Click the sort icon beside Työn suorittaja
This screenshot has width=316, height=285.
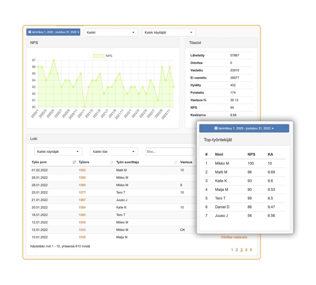(176, 162)
